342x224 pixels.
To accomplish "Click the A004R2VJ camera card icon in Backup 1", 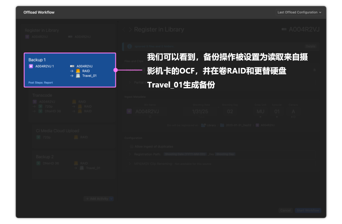I will click(x=72, y=66).
